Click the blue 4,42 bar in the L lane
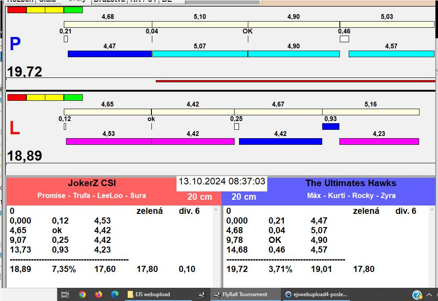Screen dimensions: 438x301 click(x=280, y=141)
